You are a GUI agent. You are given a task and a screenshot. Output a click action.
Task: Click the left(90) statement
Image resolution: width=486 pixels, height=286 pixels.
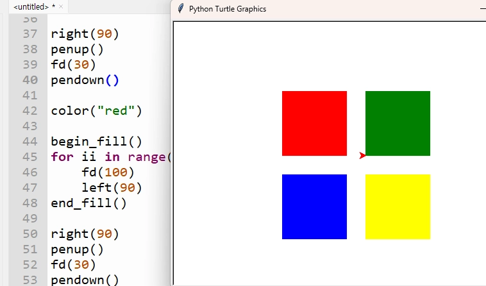point(112,188)
